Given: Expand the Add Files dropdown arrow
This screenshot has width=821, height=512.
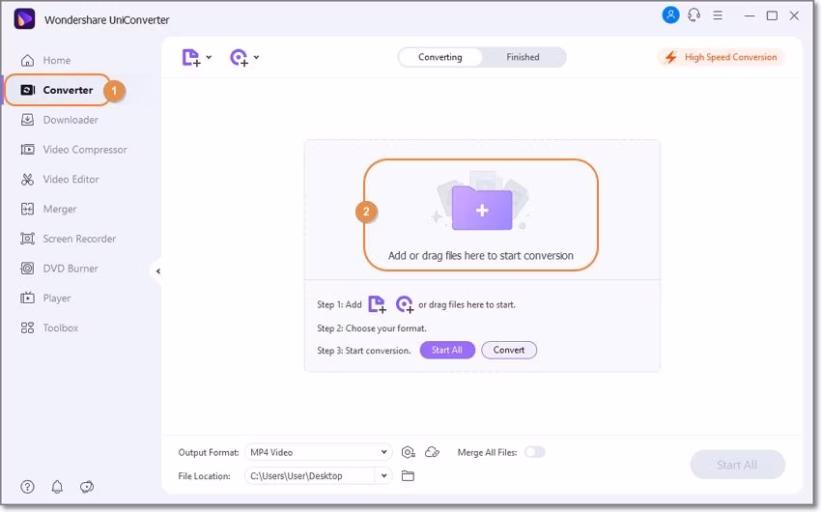Looking at the screenshot, I should click(x=209, y=57).
